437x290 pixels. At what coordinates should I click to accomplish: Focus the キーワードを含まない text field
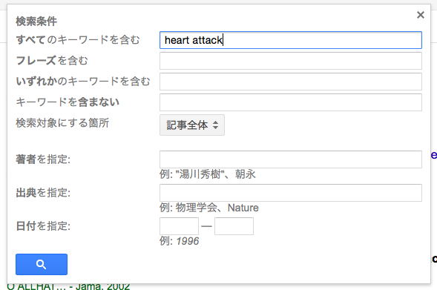[x=291, y=102]
